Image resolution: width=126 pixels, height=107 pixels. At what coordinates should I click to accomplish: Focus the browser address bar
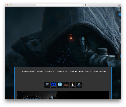(60, 5)
